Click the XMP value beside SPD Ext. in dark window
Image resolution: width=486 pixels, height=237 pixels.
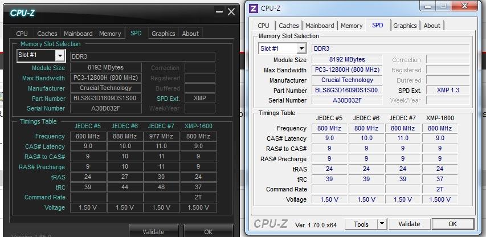(200, 98)
